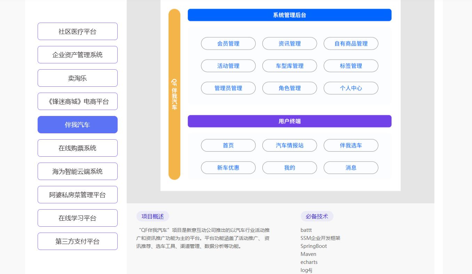Click the 车型库管理 module pill
The width and height of the screenshot is (472, 274).
coord(289,66)
